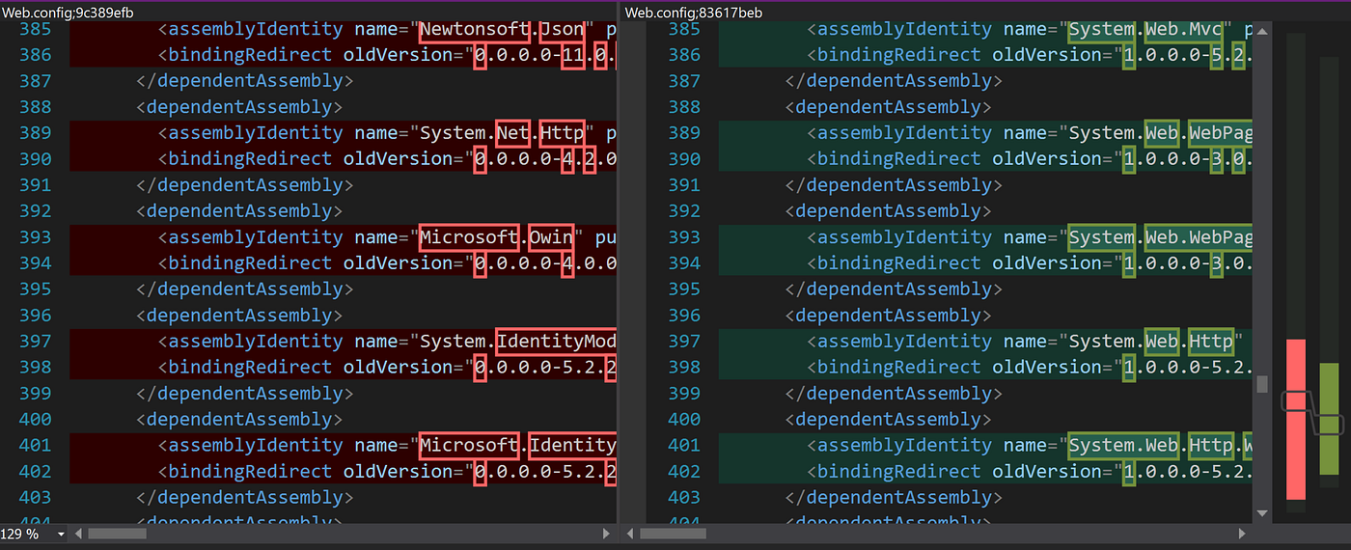Click "System.Net.Http" name in left pane
The height and width of the screenshot is (550, 1351).
point(501,133)
